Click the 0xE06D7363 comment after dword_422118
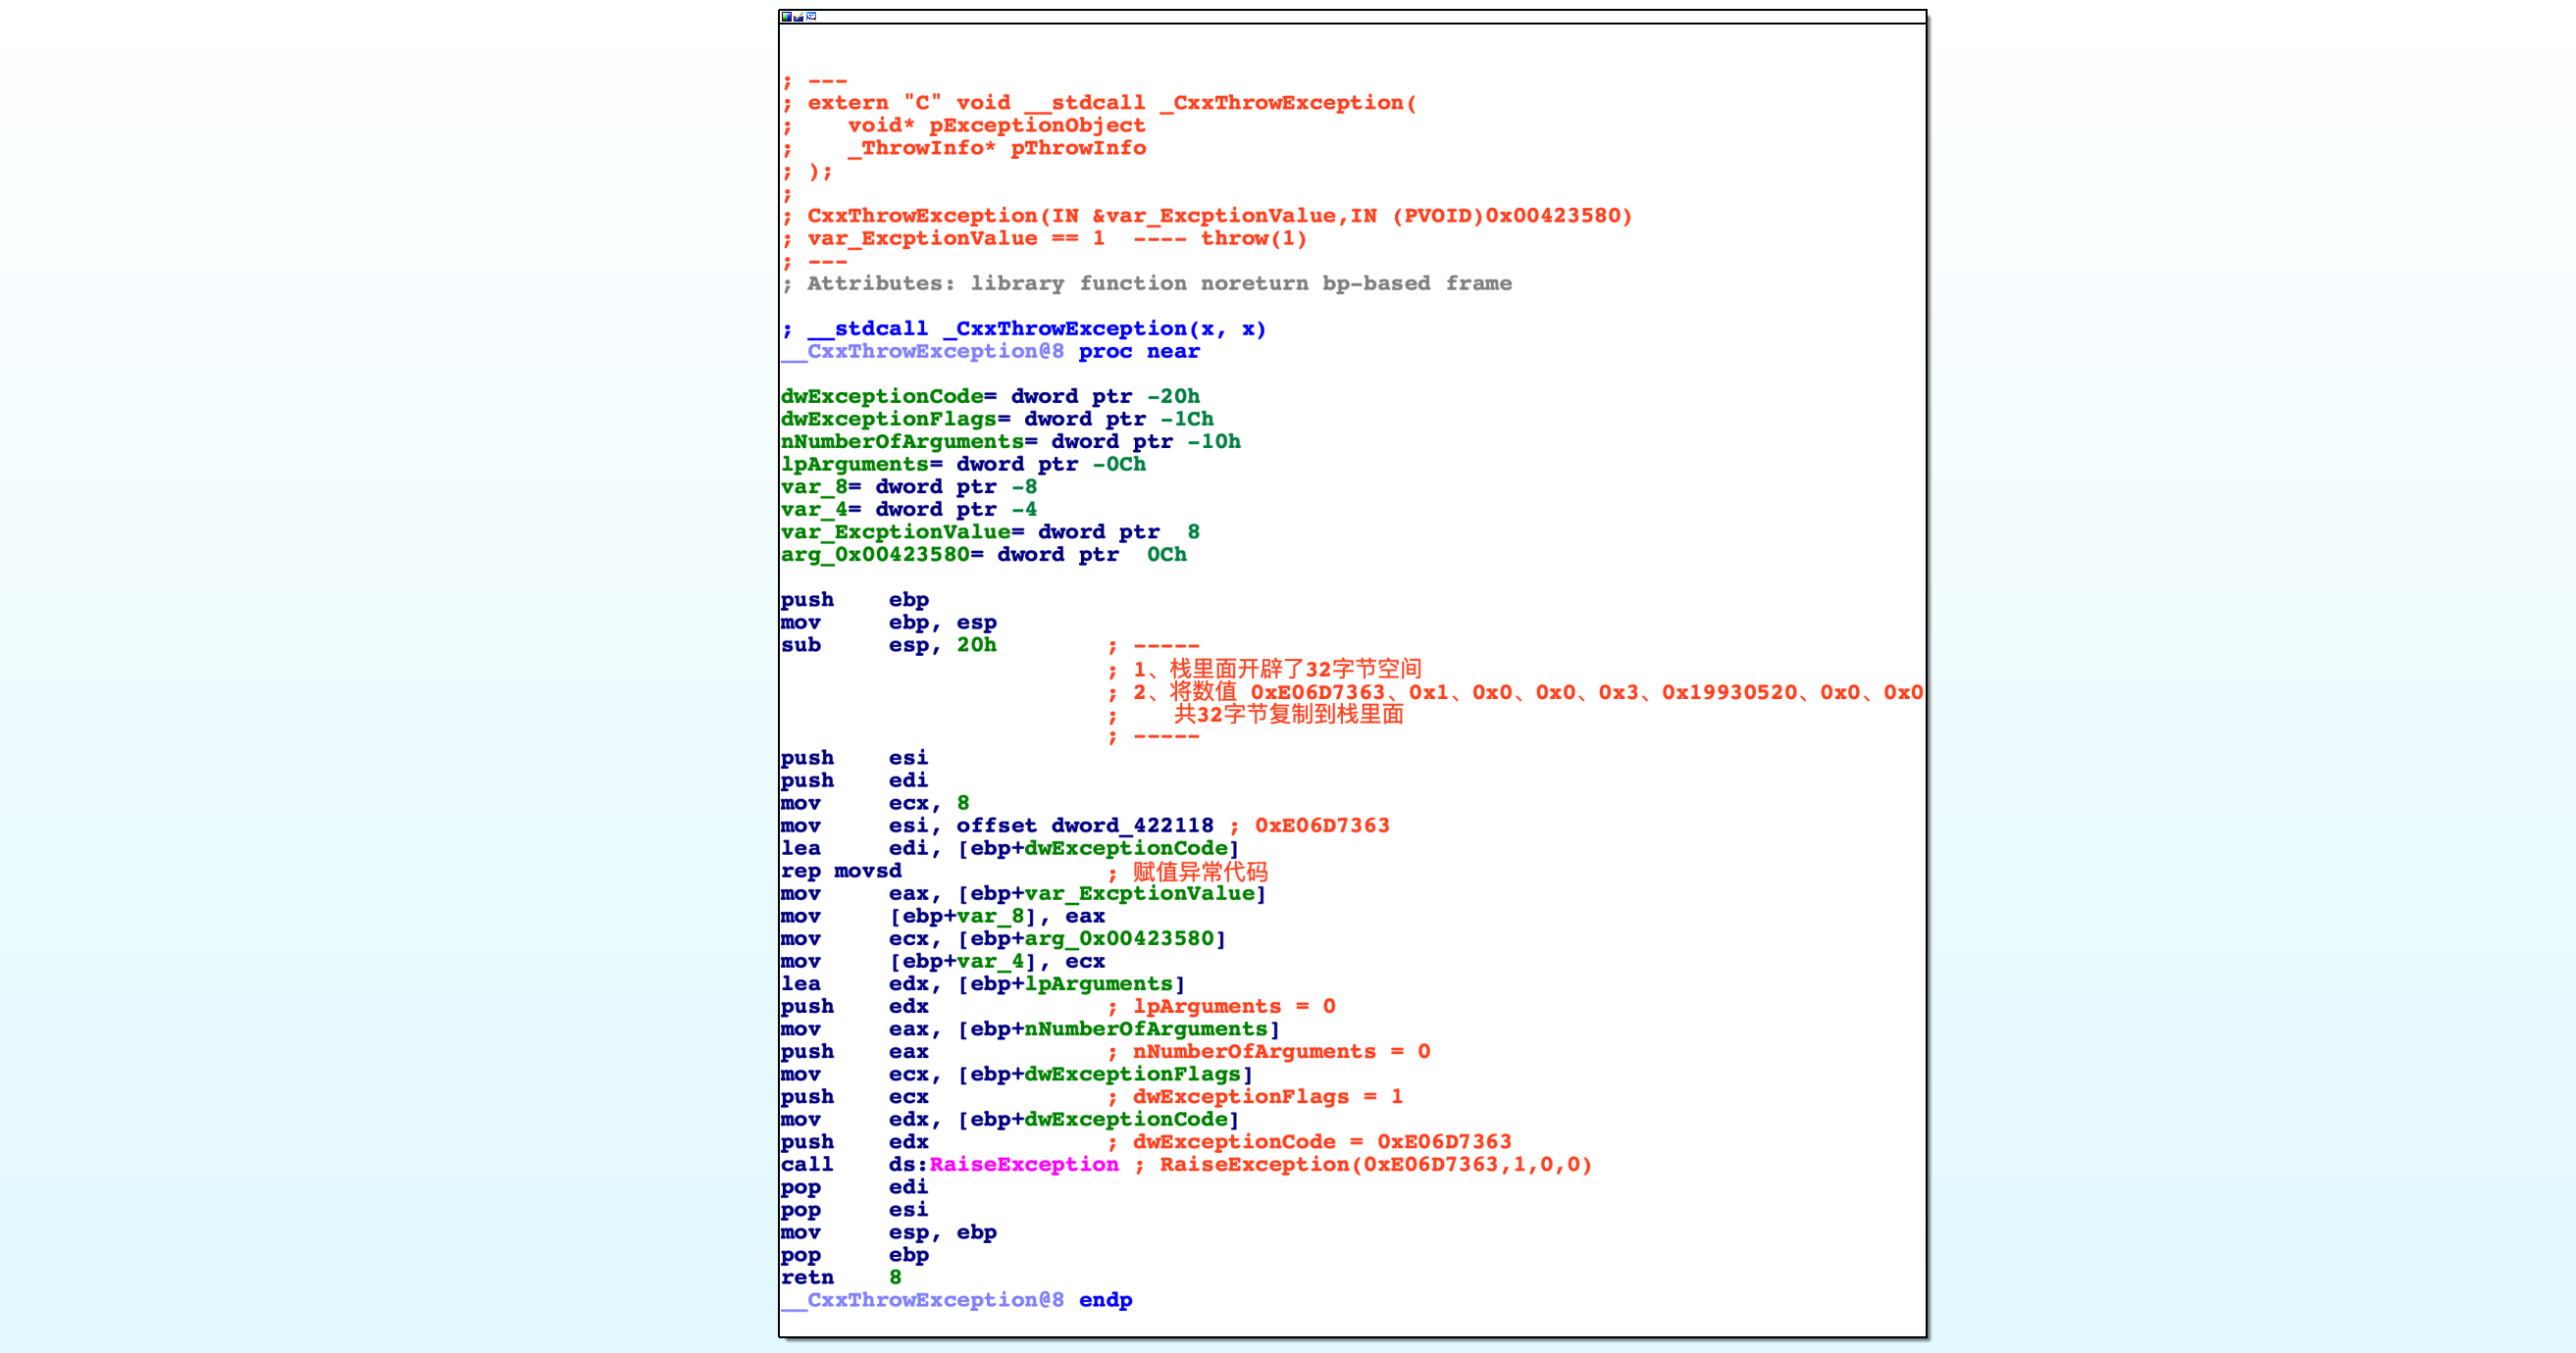This screenshot has width=2576, height=1353. pyautogui.click(x=1321, y=826)
